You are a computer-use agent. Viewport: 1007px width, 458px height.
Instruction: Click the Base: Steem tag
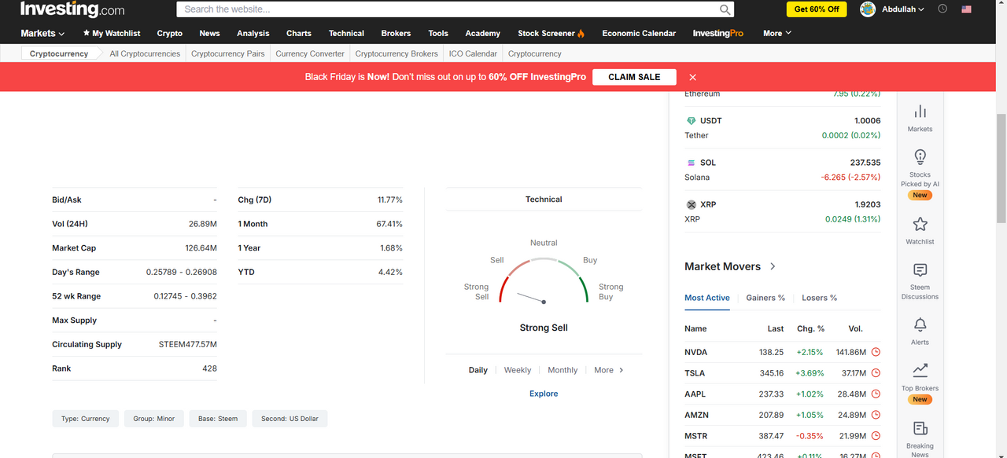pos(218,419)
